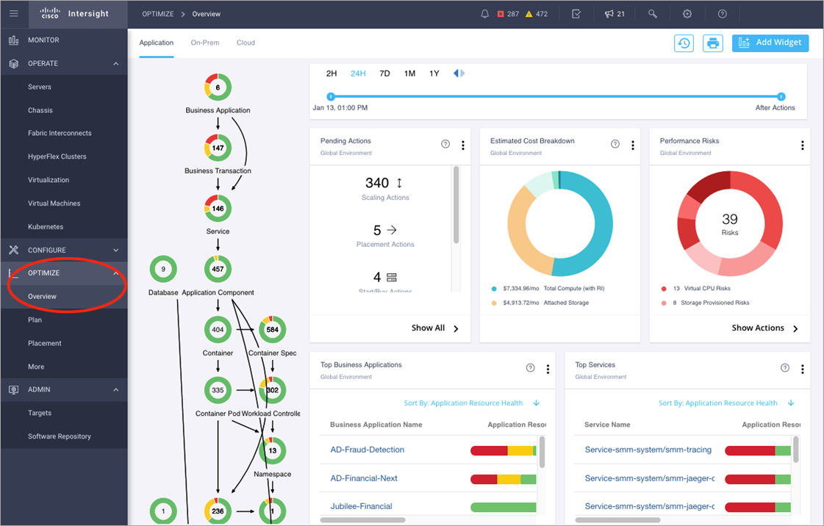Click the timeline step back/forward arrows
Viewport: 824px width, 526px height.
[x=459, y=73]
